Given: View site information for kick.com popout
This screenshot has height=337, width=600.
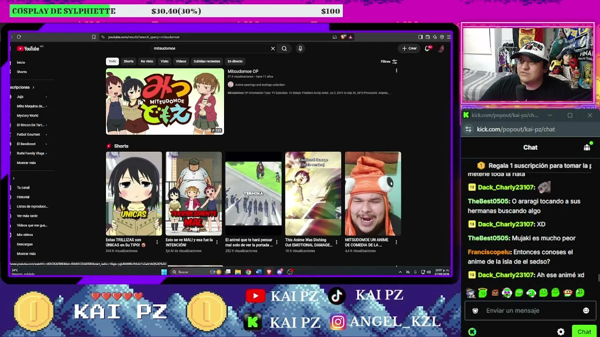Looking at the screenshot, I should pos(468,129).
